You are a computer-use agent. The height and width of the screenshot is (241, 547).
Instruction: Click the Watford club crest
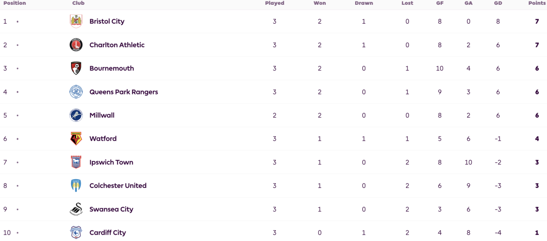point(76,139)
